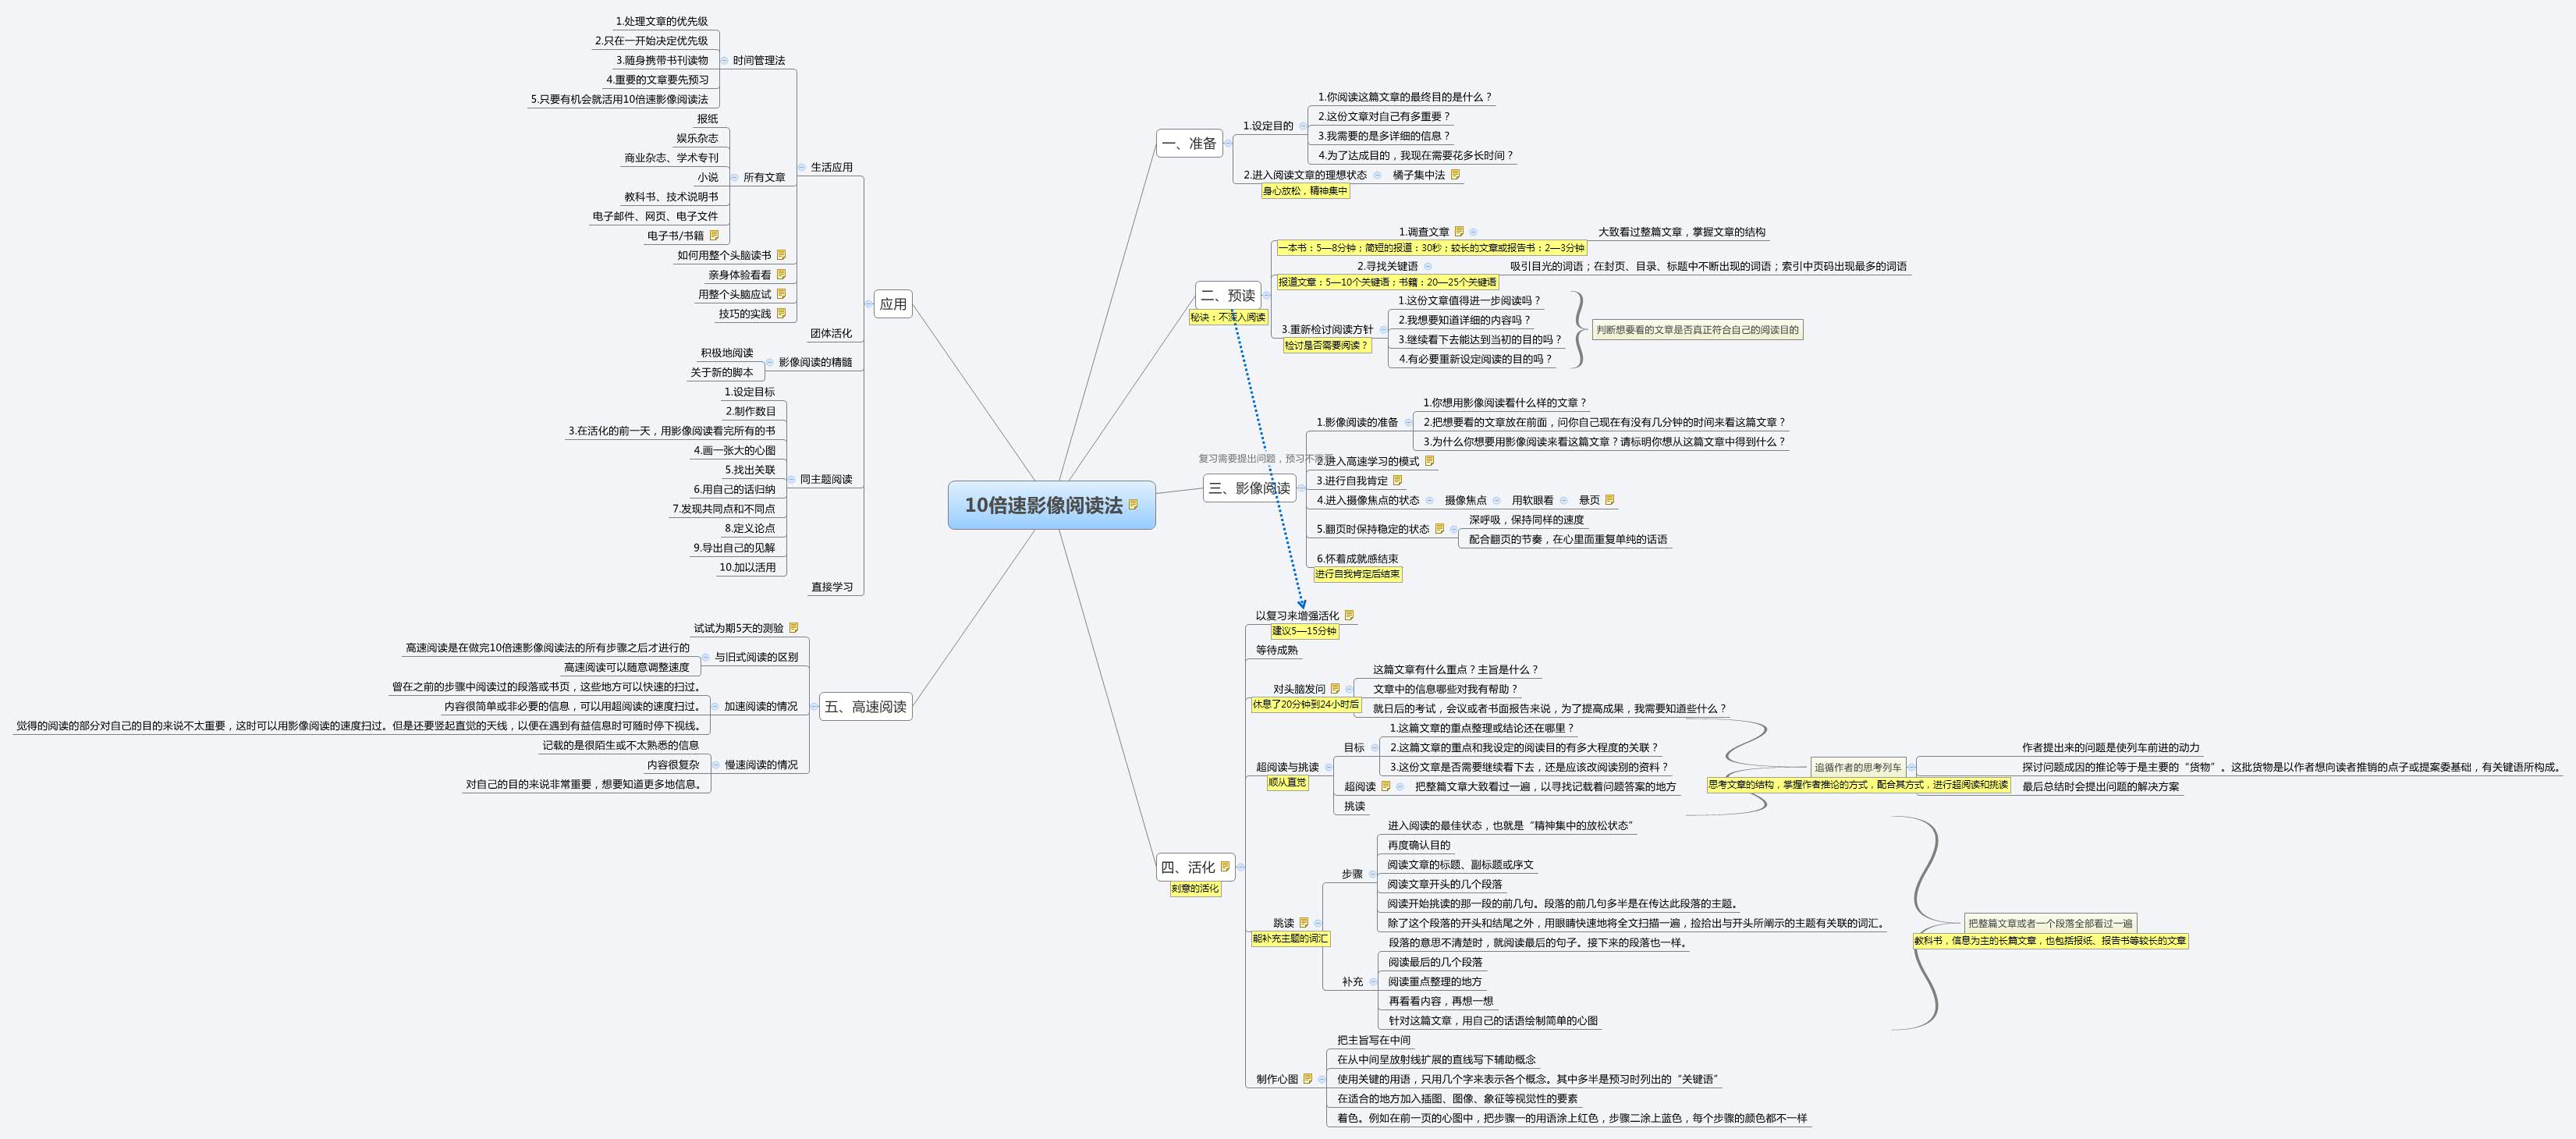2576x1139 pixels.
Task: Open note icon beside 橘子集中法
Action: [1456, 175]
